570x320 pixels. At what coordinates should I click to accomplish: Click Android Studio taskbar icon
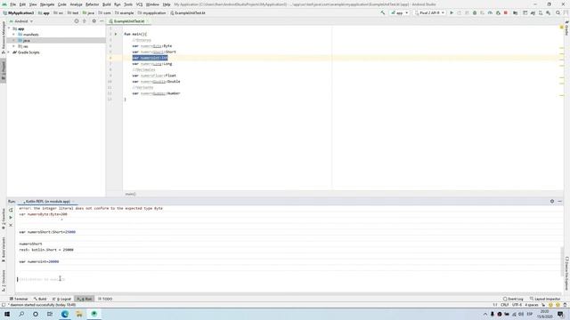tap(94, 314)
